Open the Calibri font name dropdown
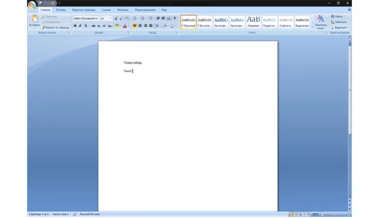The width and height of the screenshot is (379, 218). (99, 19)
